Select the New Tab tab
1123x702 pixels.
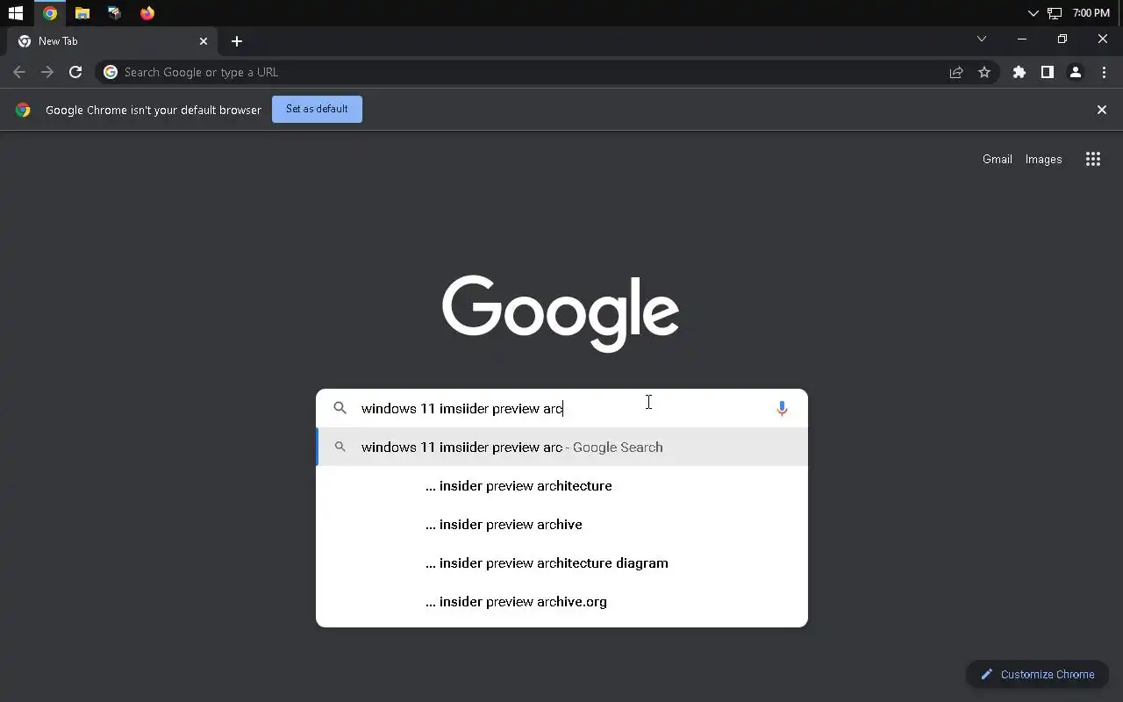click(113, 41)
